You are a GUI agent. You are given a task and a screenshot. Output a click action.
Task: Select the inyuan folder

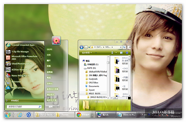[x=90, y=90]
